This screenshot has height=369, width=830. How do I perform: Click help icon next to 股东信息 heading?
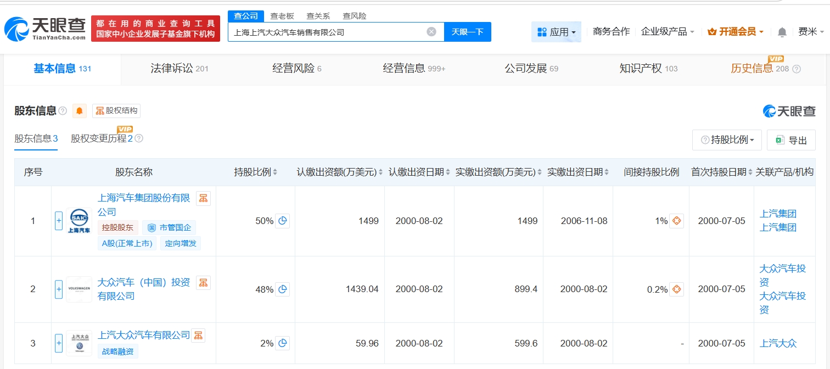(63, 111)
